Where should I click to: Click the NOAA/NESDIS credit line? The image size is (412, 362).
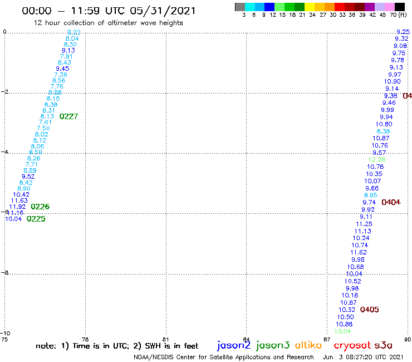coord(224,358)
